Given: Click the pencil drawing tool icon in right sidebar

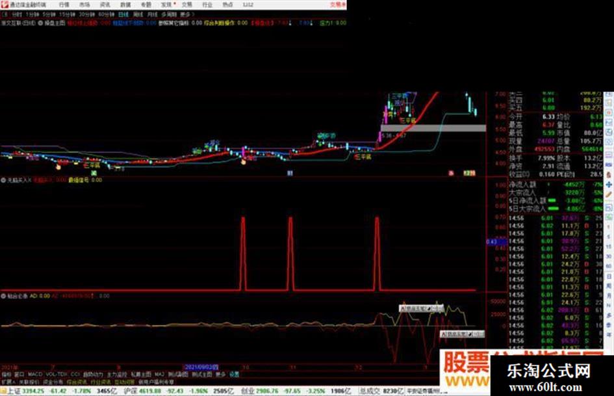Looking at the screenshot, I should (609, 194).
